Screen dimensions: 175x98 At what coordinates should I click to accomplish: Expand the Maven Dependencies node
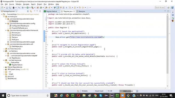(4, 67)
